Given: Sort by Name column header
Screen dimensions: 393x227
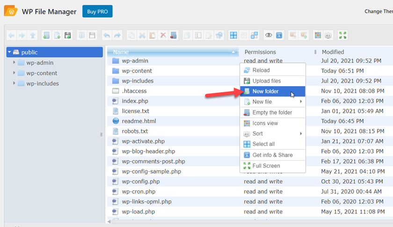Looking at the screenshot, I should (173, 52).
